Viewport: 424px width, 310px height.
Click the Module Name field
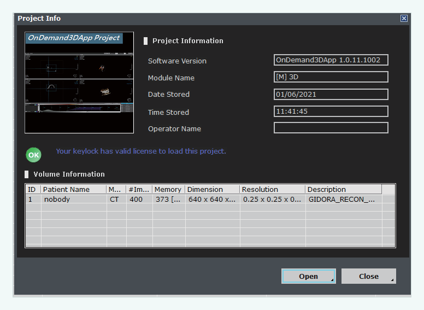tap(331, 77)
